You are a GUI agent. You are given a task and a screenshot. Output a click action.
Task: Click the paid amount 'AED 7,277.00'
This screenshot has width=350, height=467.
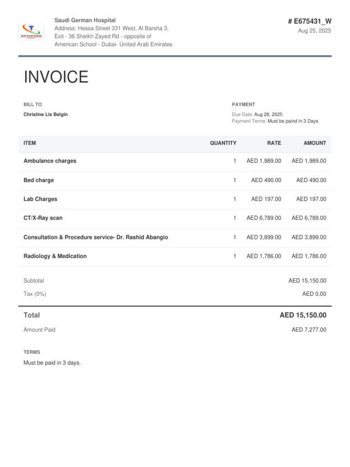click(309, 330)
